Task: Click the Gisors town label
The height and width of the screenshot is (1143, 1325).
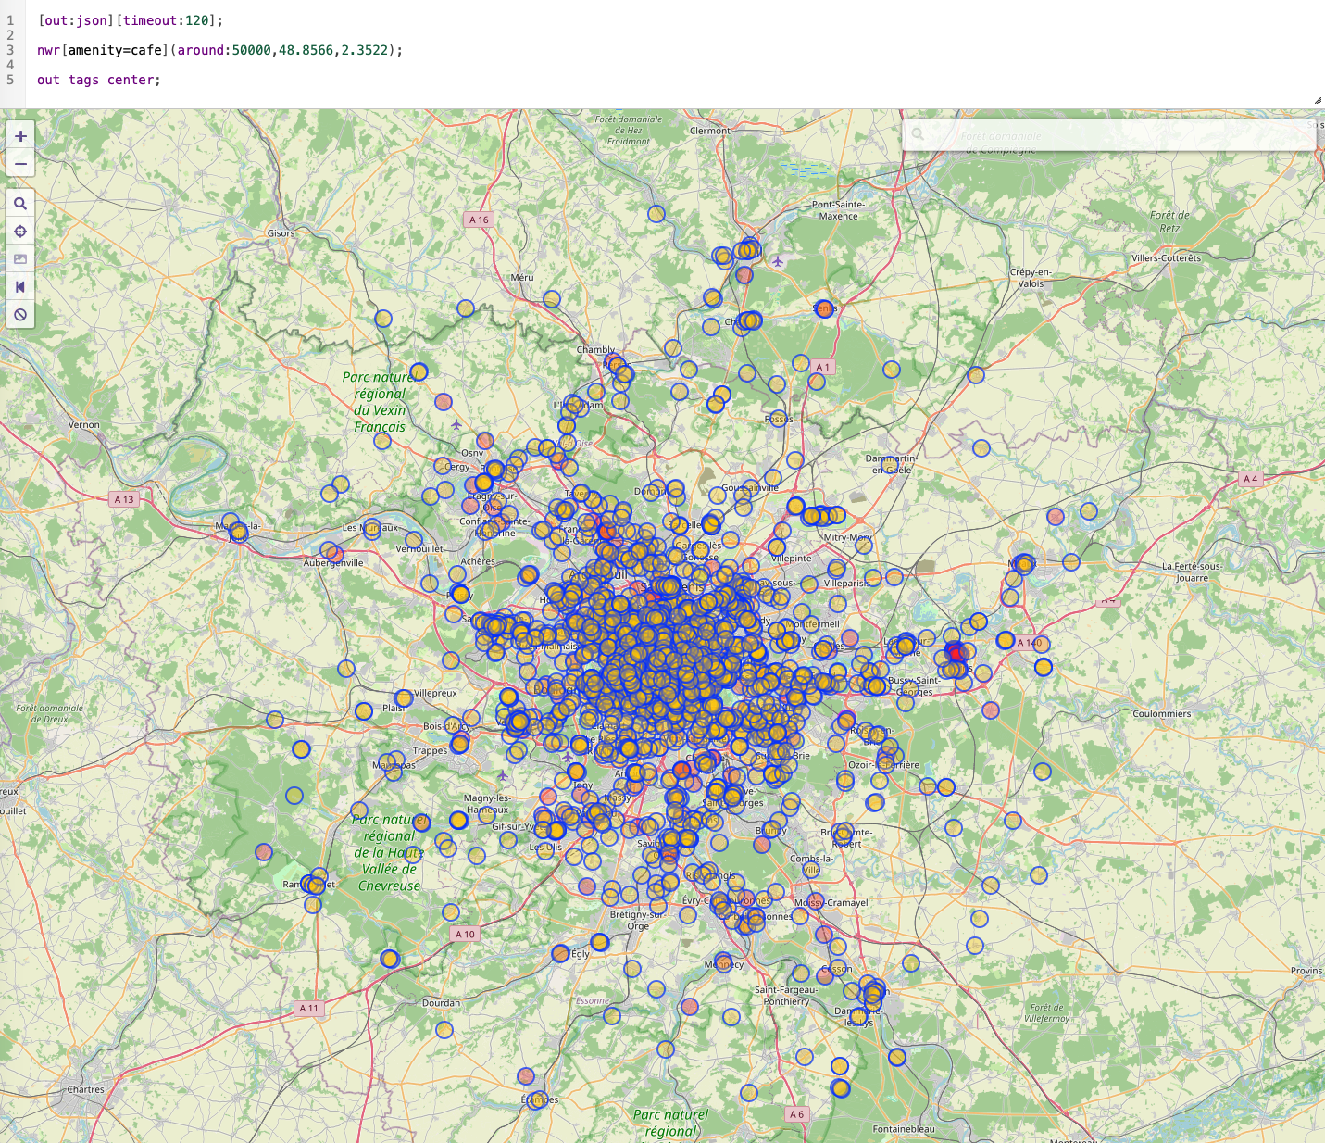Action: pos(281,233)
